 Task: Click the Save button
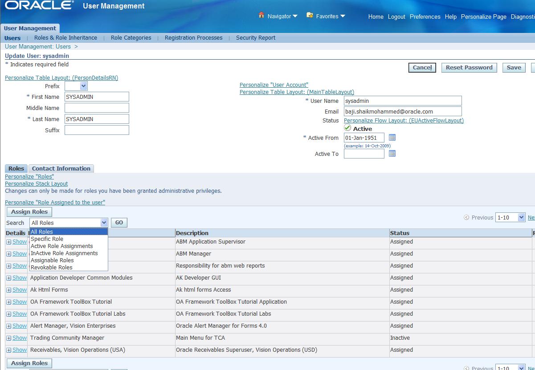(514, 68)
